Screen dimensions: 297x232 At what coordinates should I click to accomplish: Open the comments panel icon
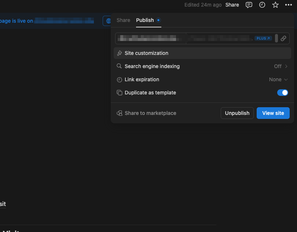click(x=249, y=5)
